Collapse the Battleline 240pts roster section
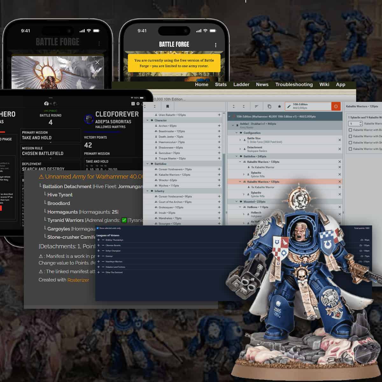Viewport: 382px width, 382px height. tap(237, 156)
